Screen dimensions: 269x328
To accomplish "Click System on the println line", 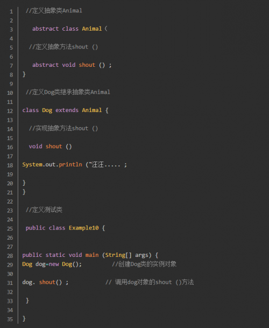I will (x=32, y=165).
